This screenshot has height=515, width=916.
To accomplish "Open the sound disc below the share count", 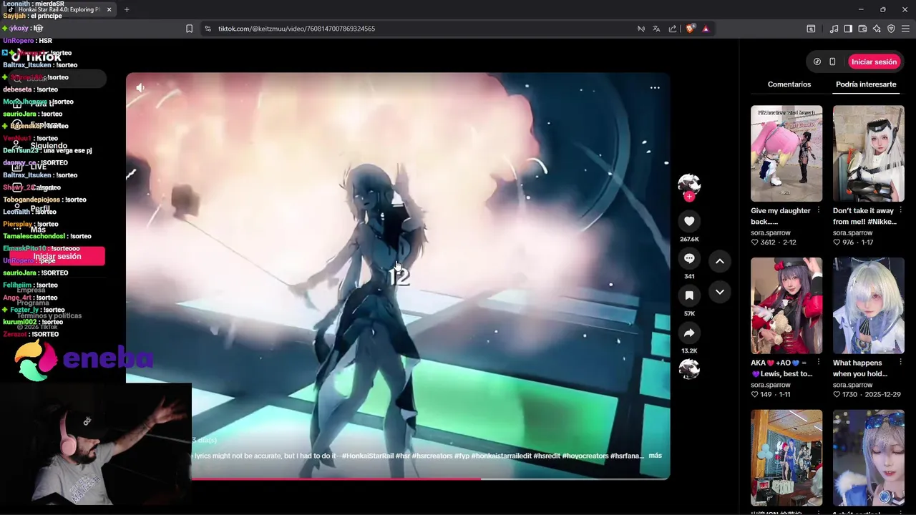I will 689,369.
